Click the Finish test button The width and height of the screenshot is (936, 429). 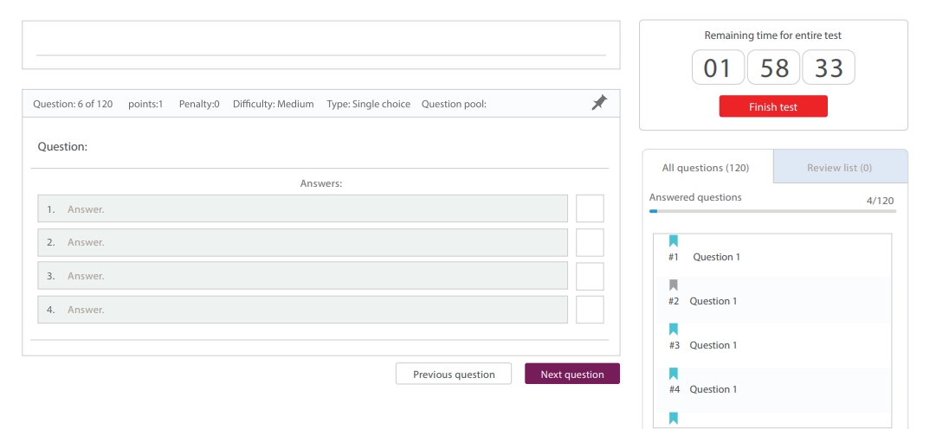pos(773,106)
